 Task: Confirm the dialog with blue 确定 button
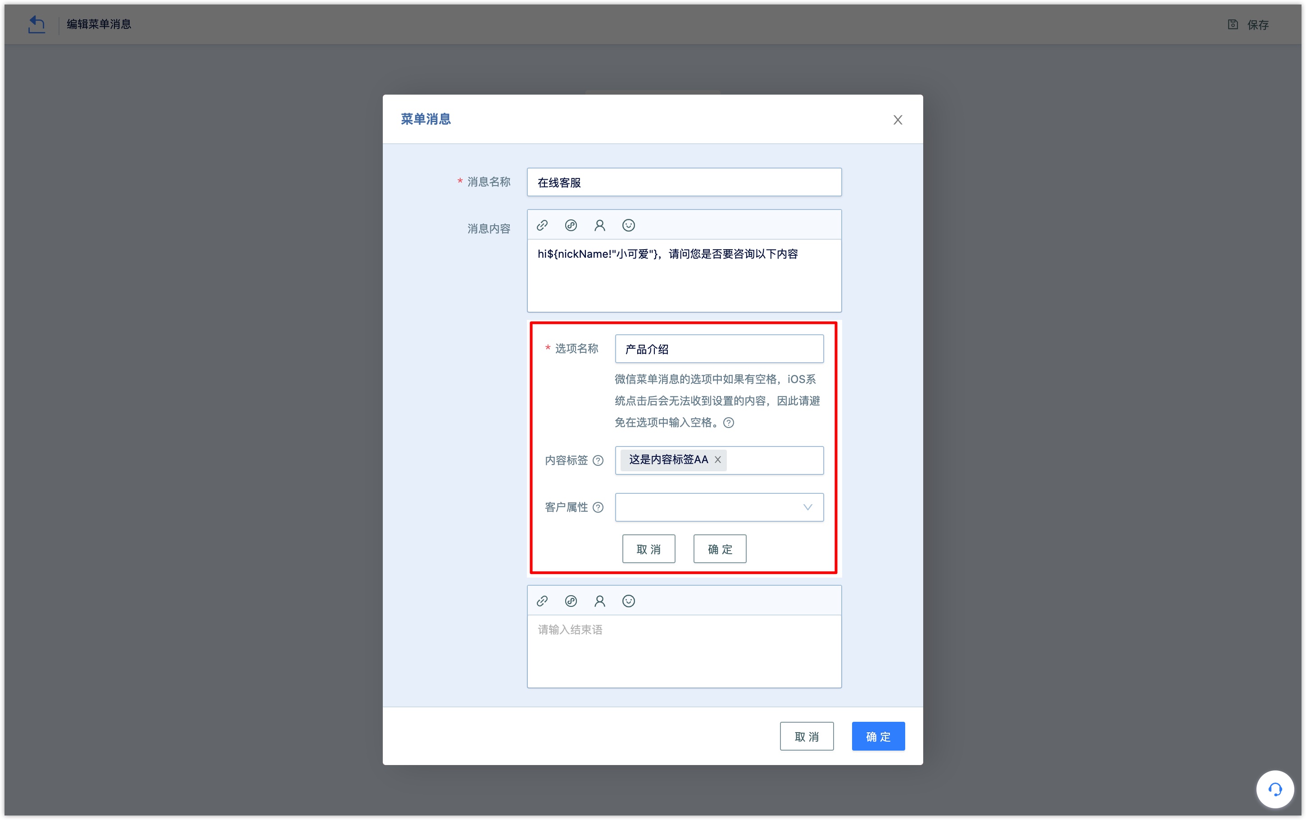pyautogui.click(x=878, y=737)
